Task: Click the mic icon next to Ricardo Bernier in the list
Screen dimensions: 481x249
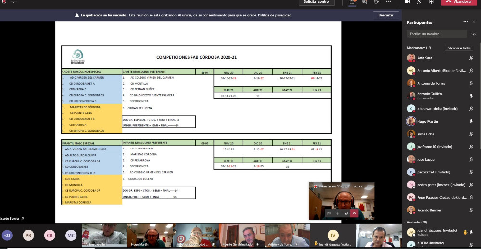Action: click(471, 210)
